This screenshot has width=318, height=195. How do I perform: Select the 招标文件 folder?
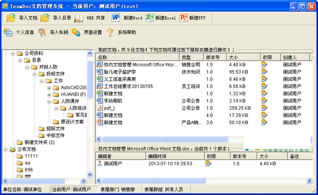(55, 129)
